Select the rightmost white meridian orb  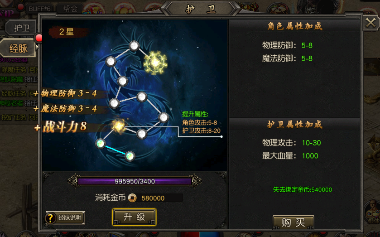tap(164, 118)
